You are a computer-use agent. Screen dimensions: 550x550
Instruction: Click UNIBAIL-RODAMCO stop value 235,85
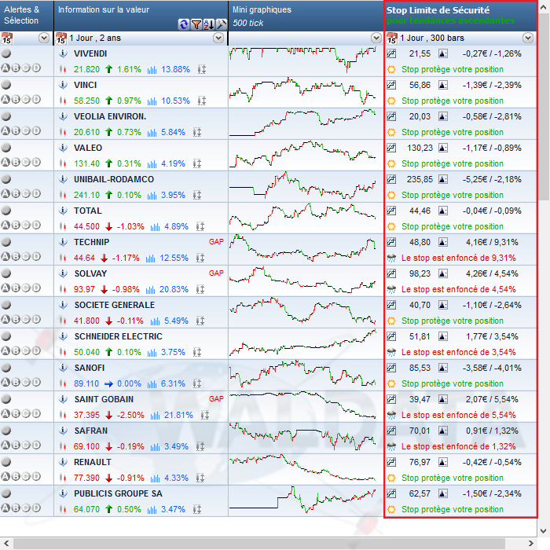[420, 180]
